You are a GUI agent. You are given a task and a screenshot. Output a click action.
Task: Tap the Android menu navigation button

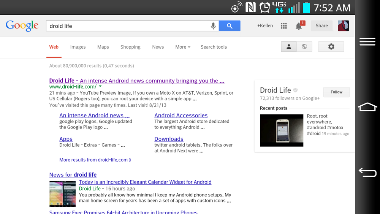pyautogui.click(x=367, y=42)
